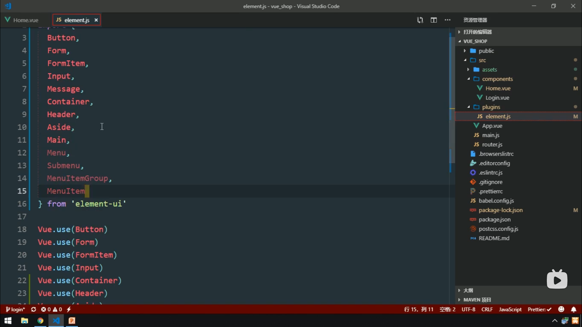Open the .editorconfig file
Screen dimensions: 582x327
click(x=518, y=163)
